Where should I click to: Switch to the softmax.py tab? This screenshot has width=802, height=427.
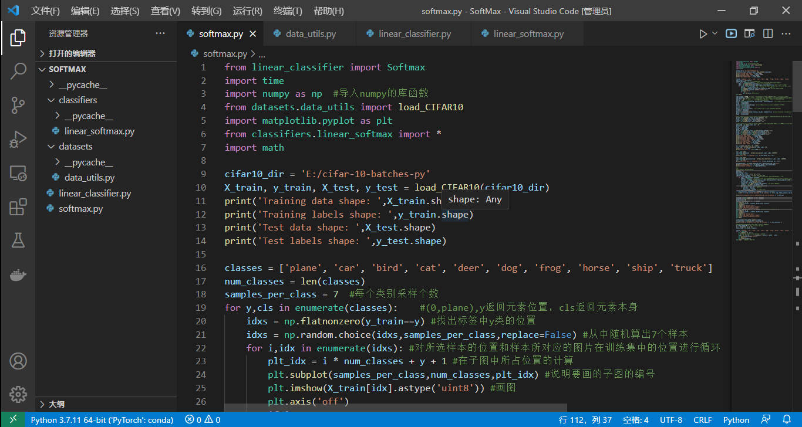pos(220,34)
